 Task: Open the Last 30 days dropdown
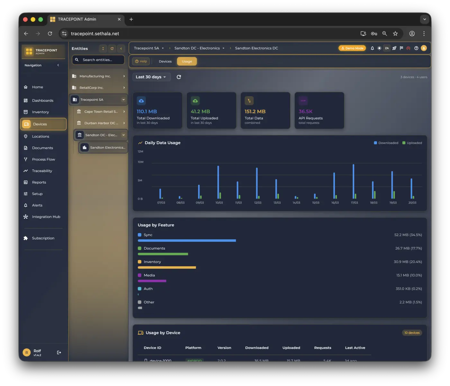pyautogui.click(x=151, y=77)
